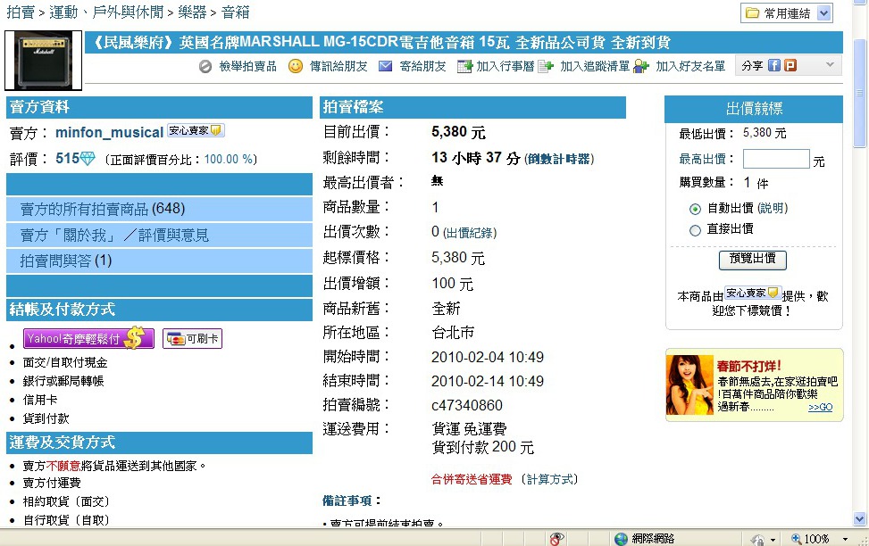Go to 拍賣 breadcrumb
This screenshot has height=546, width=869.
click(21, 12)
